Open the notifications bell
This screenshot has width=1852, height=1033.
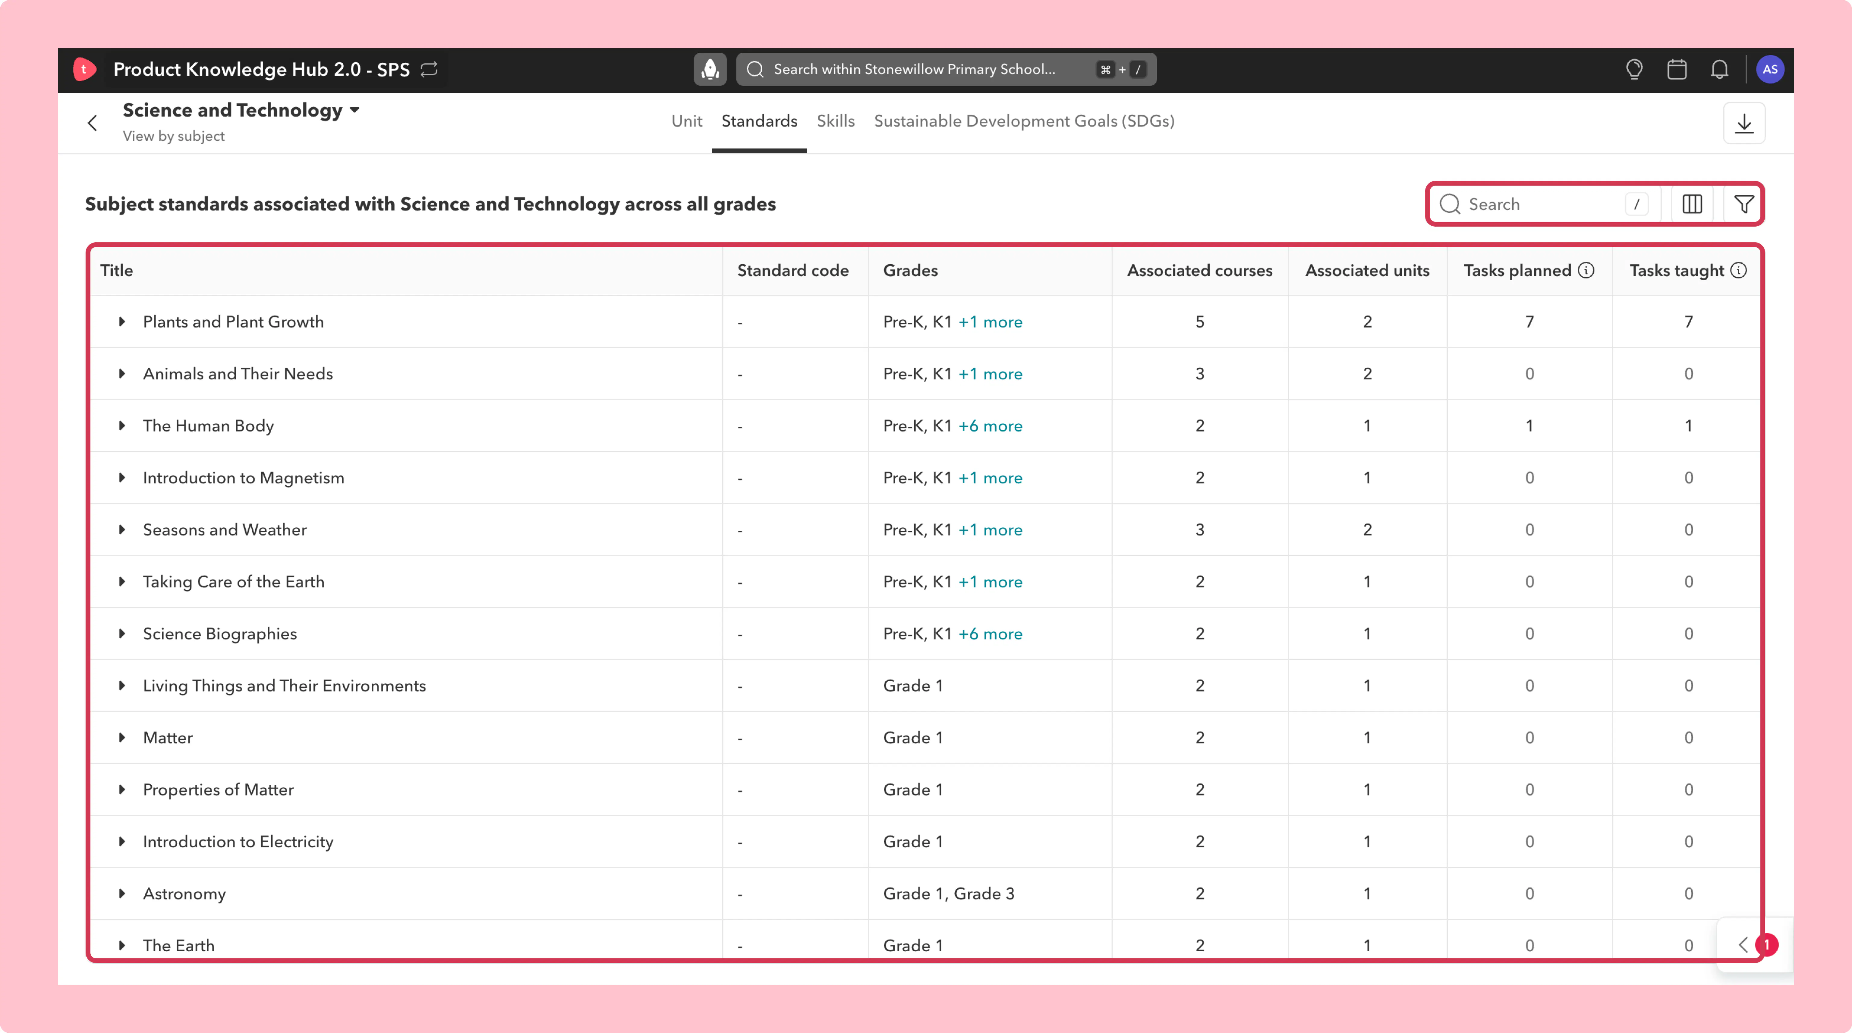click(x=1719, y=69)
